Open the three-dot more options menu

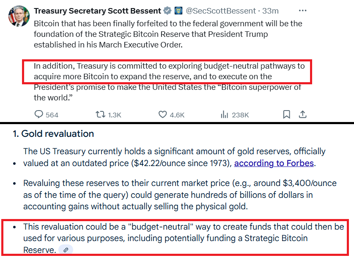pyautogui.click(x=302, y=11)
